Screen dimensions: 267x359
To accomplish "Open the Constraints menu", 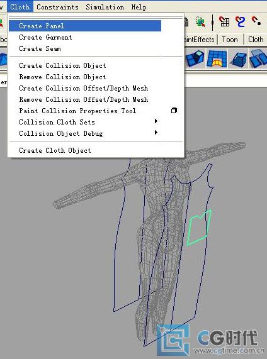I will [57, 7].
